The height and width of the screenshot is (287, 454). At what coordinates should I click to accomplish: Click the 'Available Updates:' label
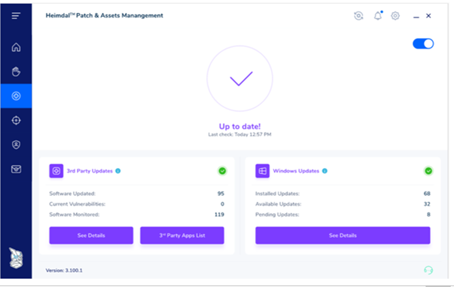278,204
